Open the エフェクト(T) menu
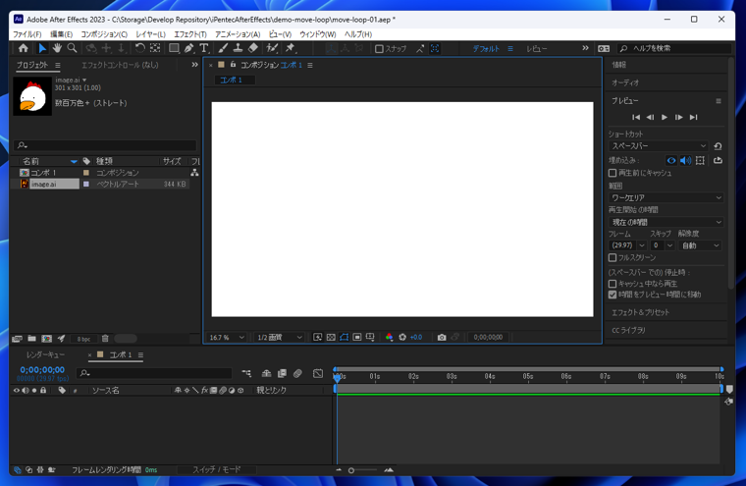 pyautogui.click(x=190, y=34)
